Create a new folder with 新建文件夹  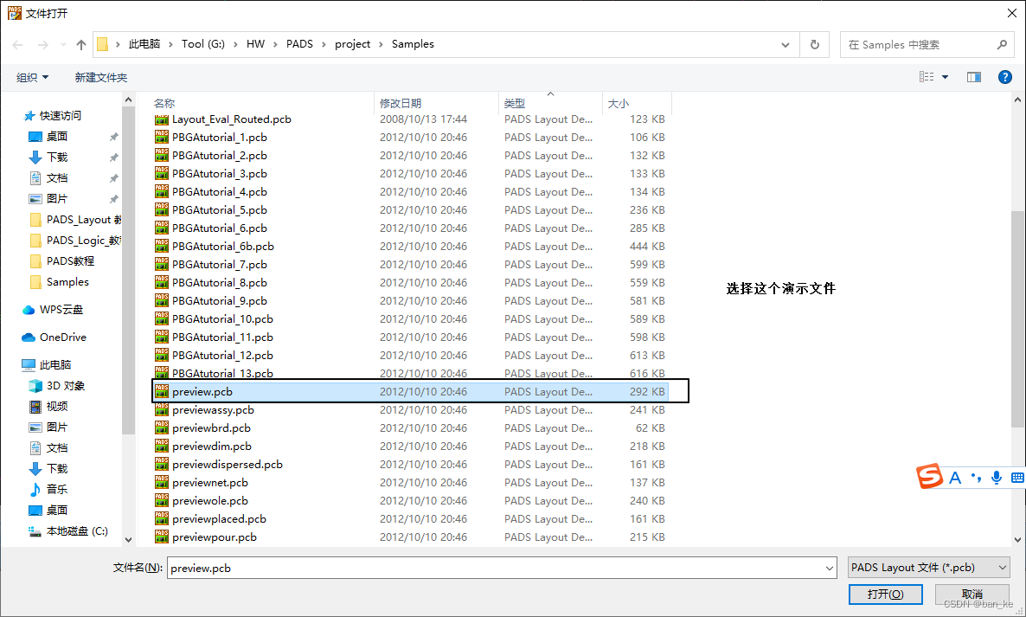pyautogui.click(x=101, y=76)
